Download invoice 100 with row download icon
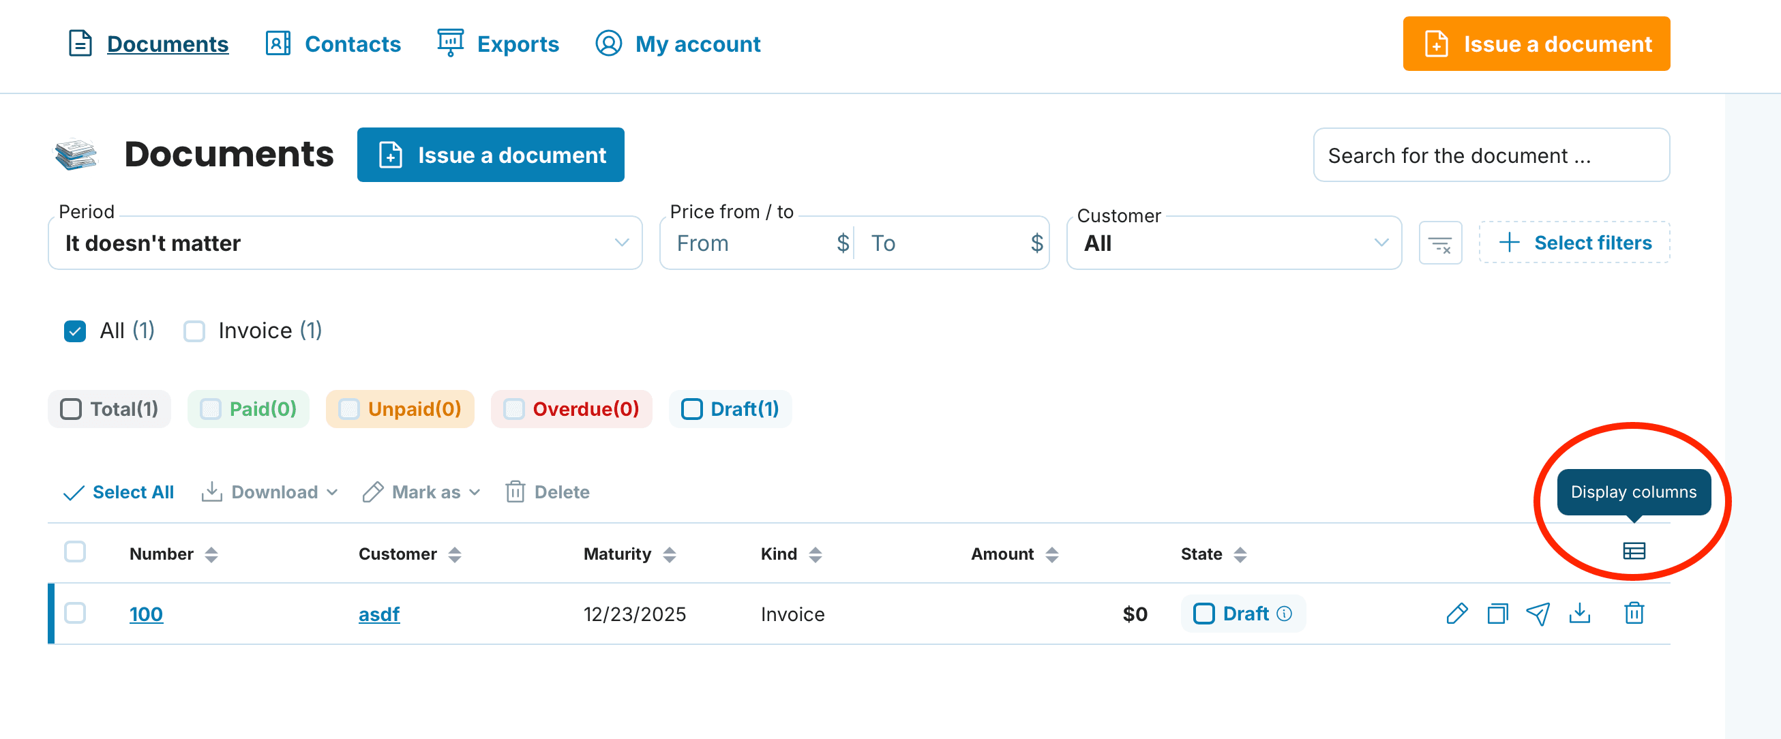The height and width of the screenshot is (739, 1781). point(1580,613)
